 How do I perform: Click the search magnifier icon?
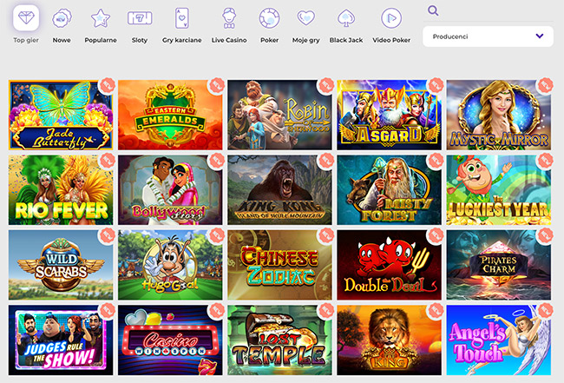(433, 10)
